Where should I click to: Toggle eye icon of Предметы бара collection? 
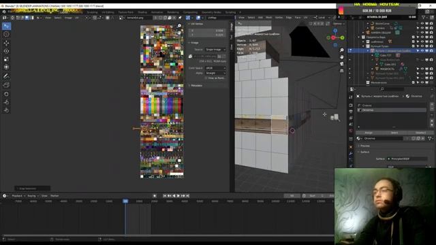click(422, 37)
